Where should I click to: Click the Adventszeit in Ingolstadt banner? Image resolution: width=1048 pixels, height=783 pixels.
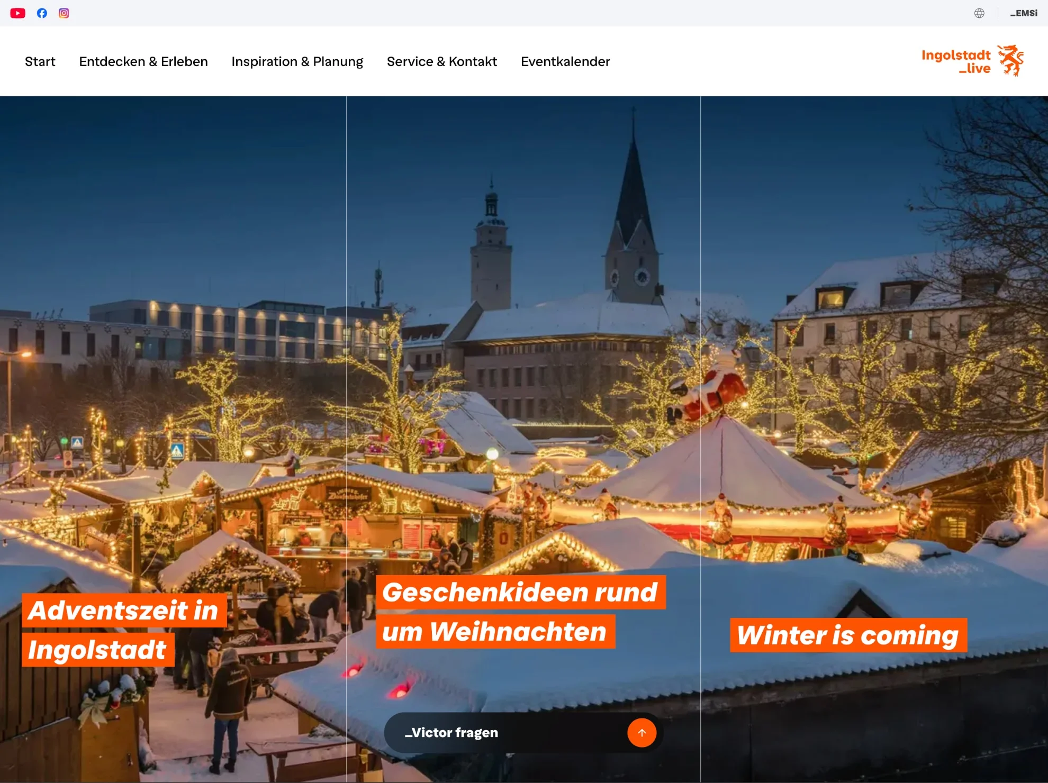[x=123, y=630]
